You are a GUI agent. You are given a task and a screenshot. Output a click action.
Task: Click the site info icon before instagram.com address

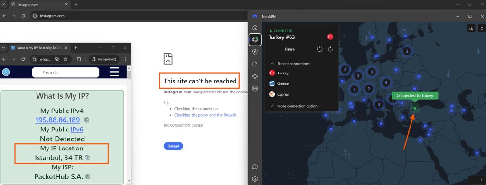click(x=35, y=16)
